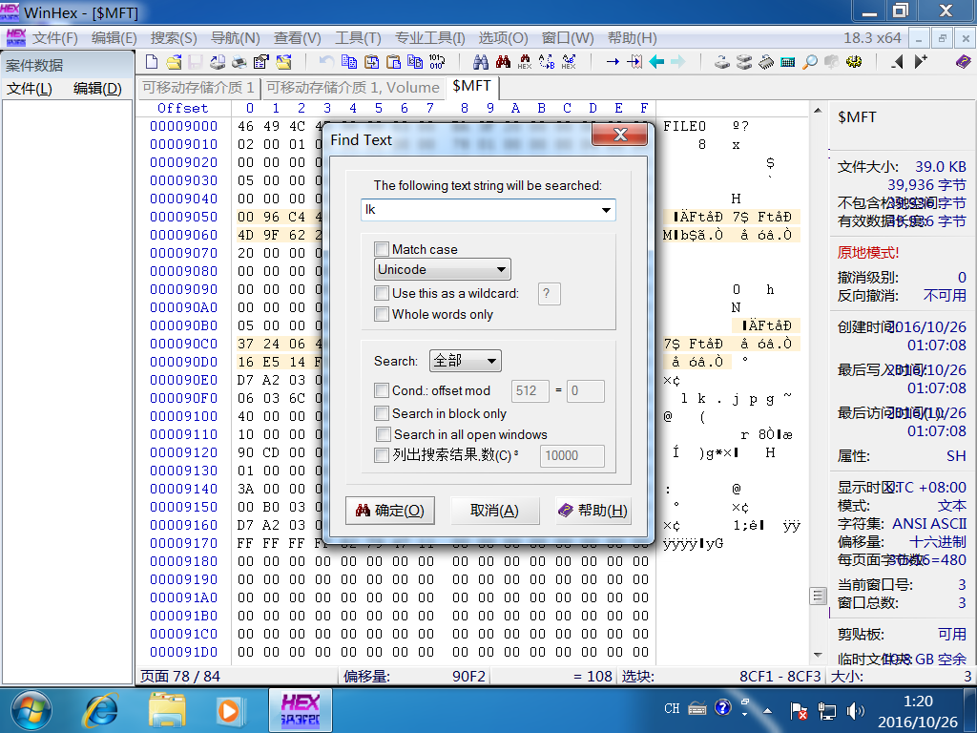Click the 确定(O) button

(390, 511)
